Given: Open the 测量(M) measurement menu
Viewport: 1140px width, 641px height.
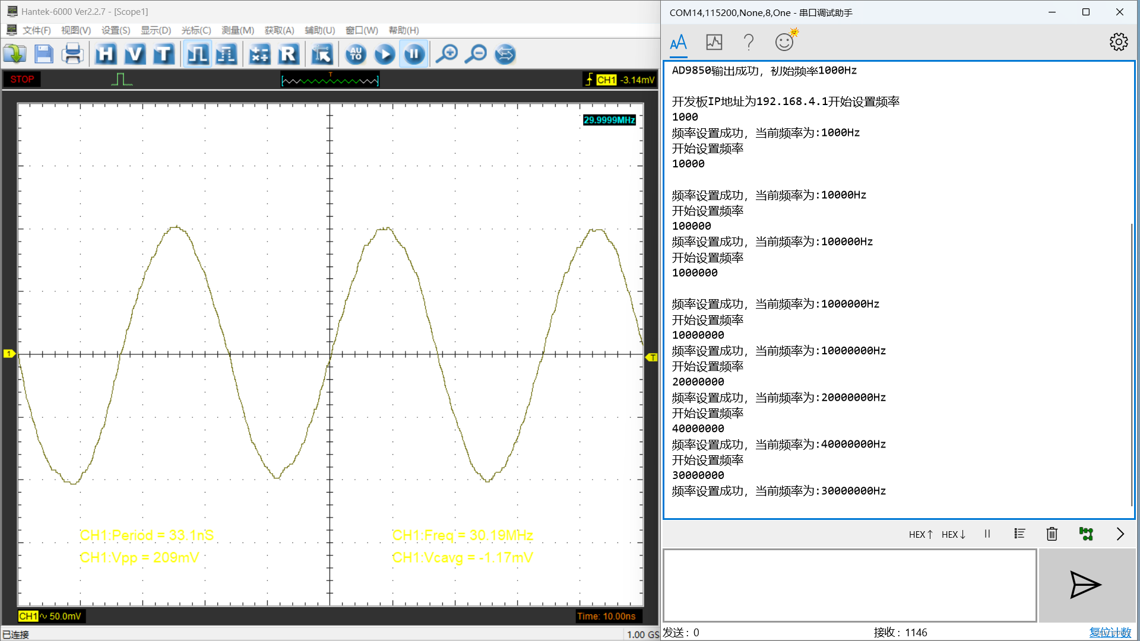Looking at the screenshot, I should [x=237, y=30].
